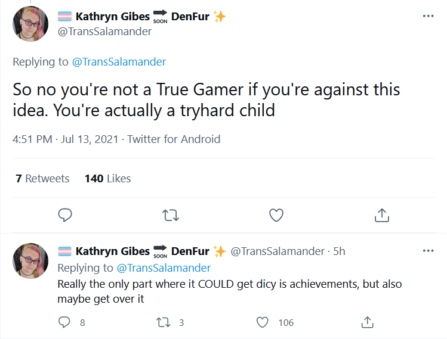The height and width of the screenshot is (339, 447).
Task: Open @TransSalamander mention in main tweet
Action: 119,62
